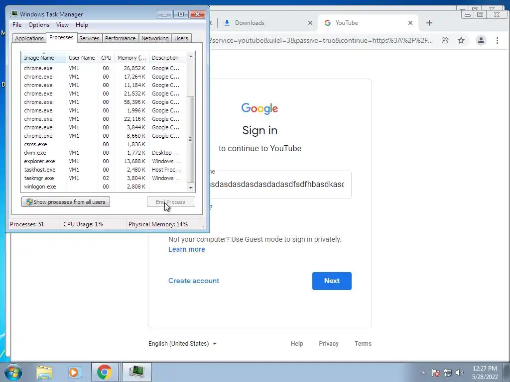Maximize the Task Manager window
510x382 pixels.
(x=181, y=14)
